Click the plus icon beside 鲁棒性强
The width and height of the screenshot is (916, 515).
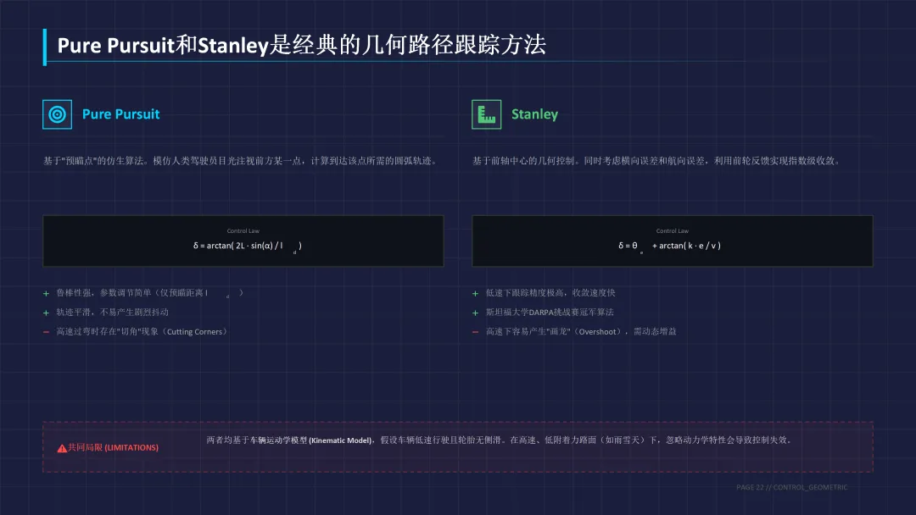[46, 293]
